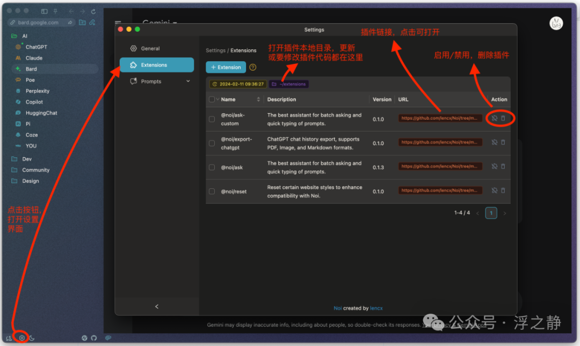Open the ~/extensions local folder tag

tap(289, 84)
